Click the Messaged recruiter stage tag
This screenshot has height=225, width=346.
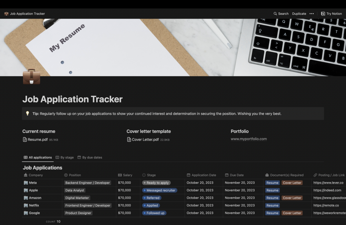click(x=159, y=190)
